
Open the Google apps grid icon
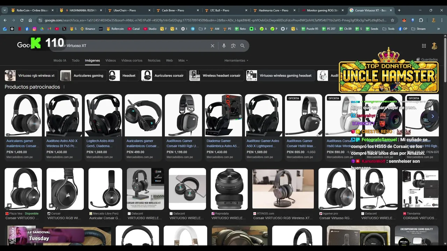424,46
